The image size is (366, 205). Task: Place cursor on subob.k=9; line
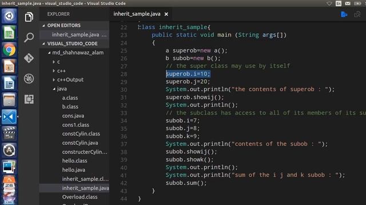(183, 136)
